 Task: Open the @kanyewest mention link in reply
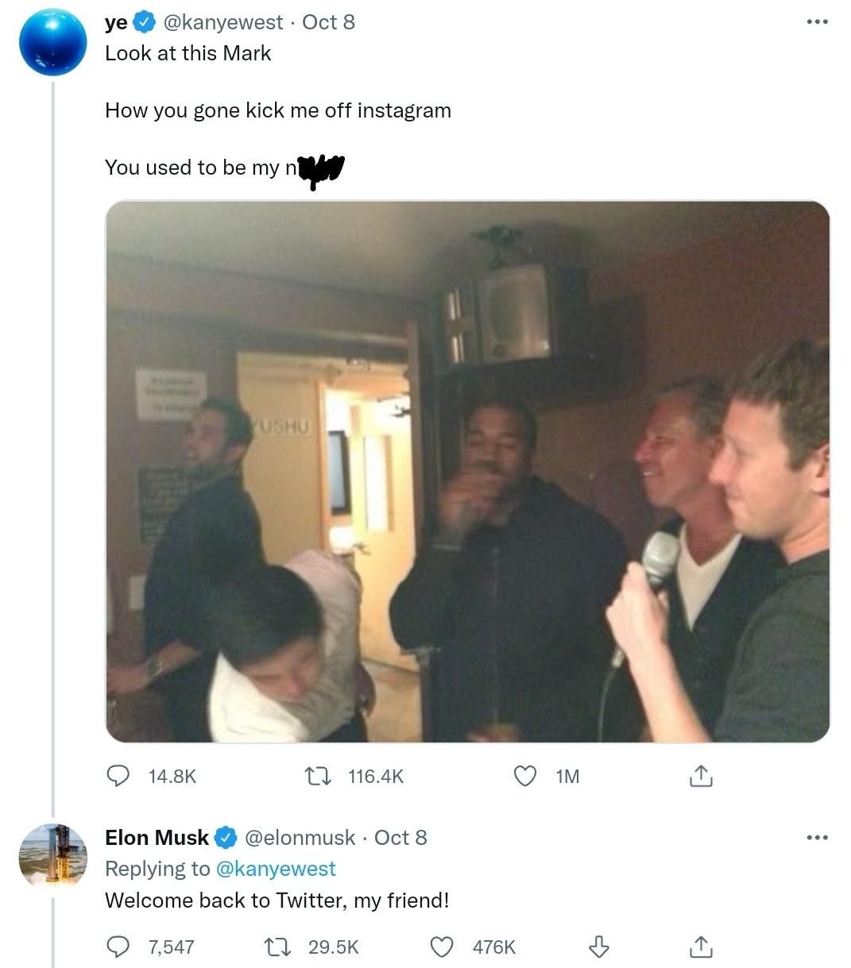pyautogui.click(x=276, y=869)
